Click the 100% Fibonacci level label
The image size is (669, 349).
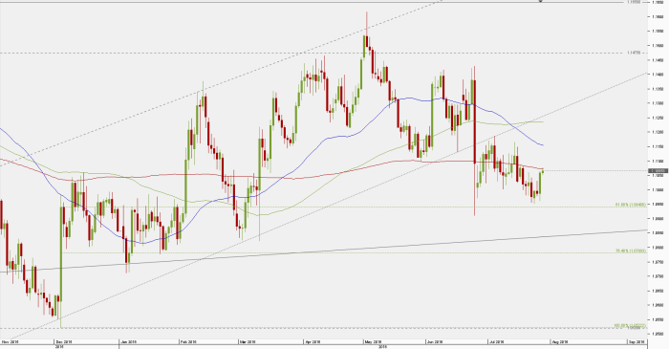pos(629,326)
